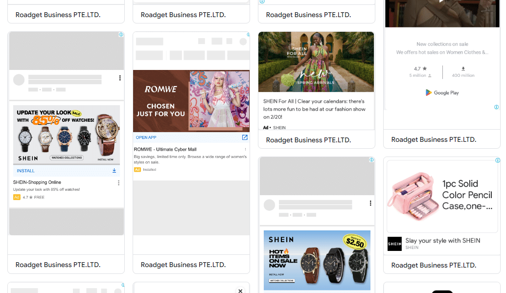The width and height of the screenshot is (506, 293).
Task: Open the options dots beside SHEIN-Shopping Online
Action: [x=118, y=182]
